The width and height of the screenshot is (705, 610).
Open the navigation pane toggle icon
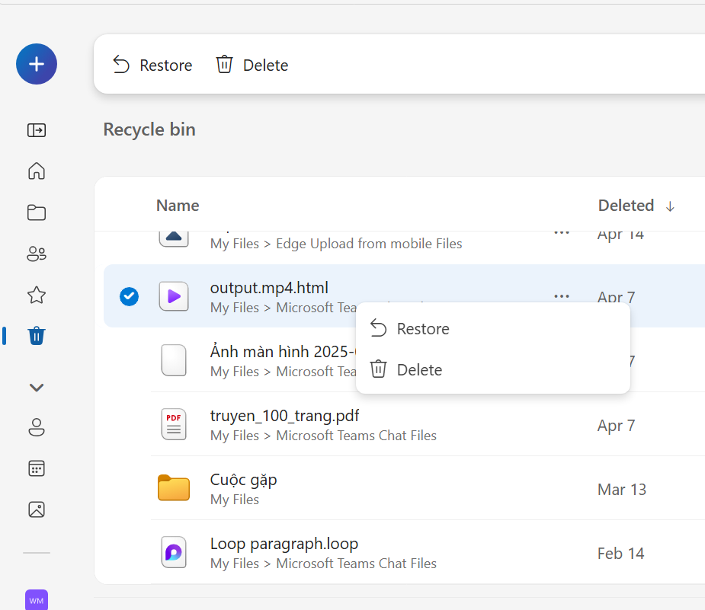click(37, 130)
